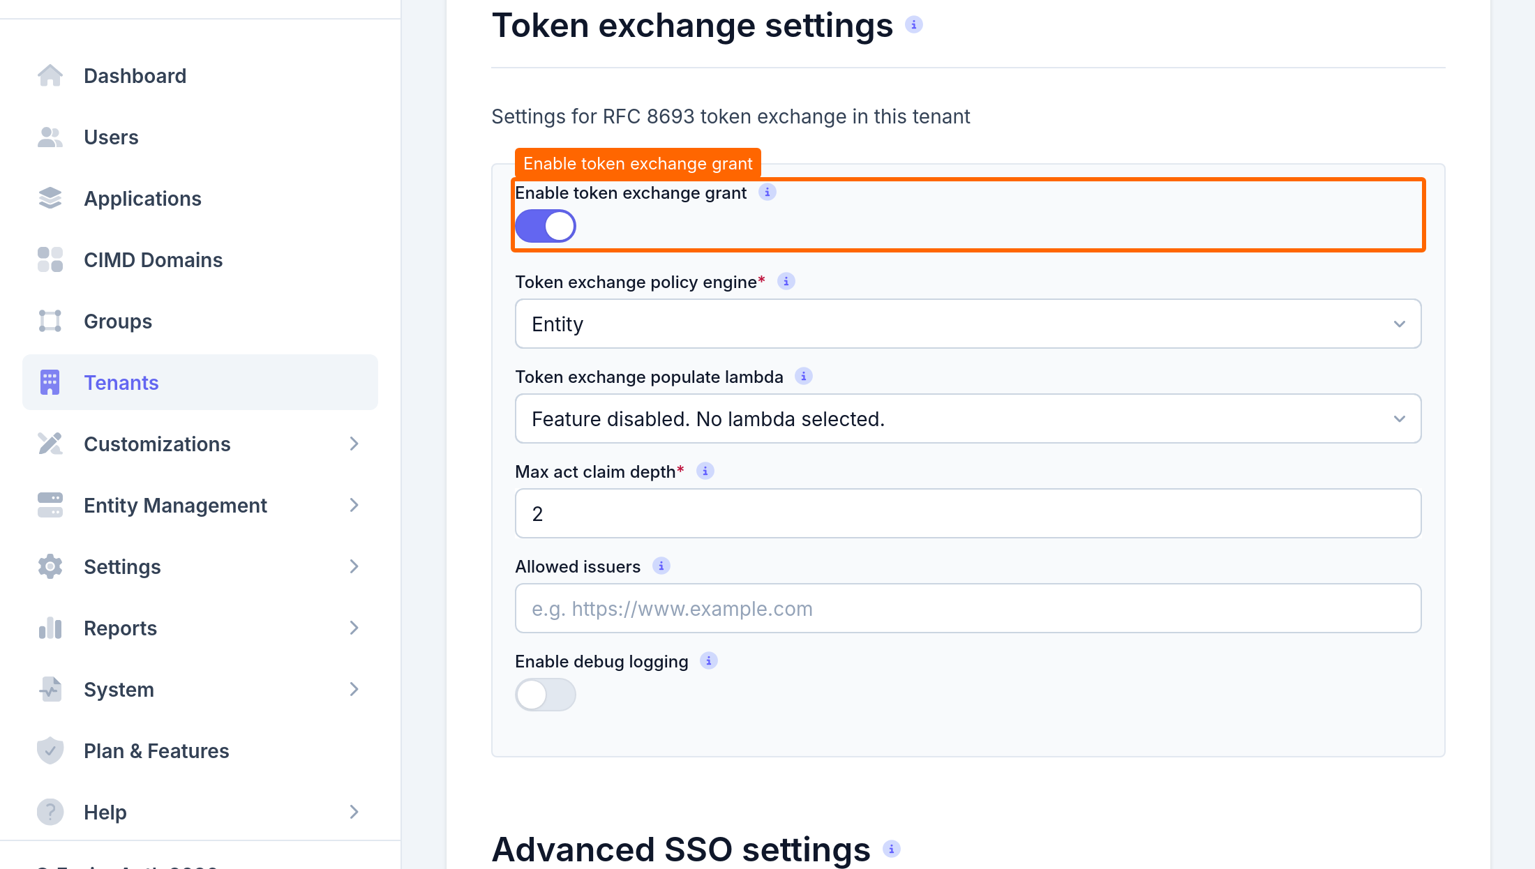Screen dimensions: 1535x869
Task: Open the Token exchange populate lambda dropdown
Action: tap(968, 418)
